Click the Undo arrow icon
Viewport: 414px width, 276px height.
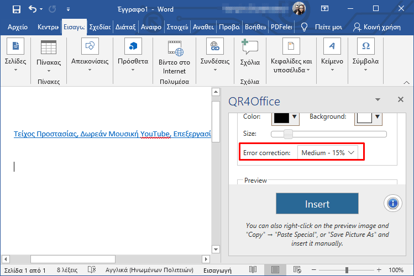click(33, 9)
